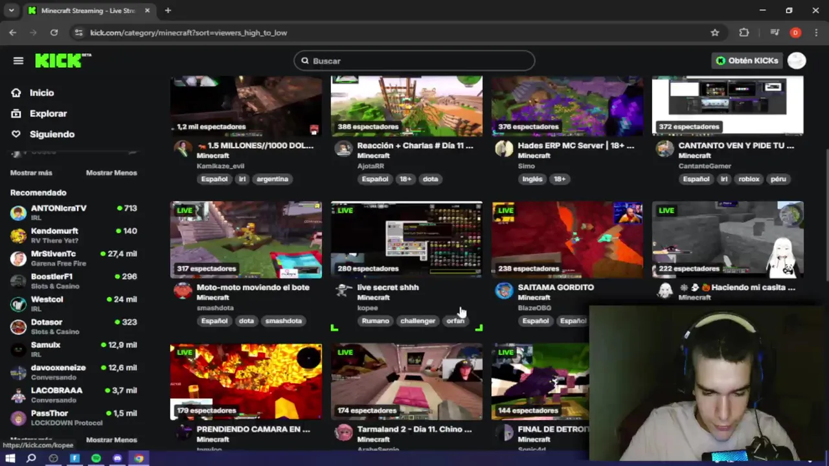This screenshot has width=829, height=466.
Task: View site information icon in address bar
Action: coord(78,32)
